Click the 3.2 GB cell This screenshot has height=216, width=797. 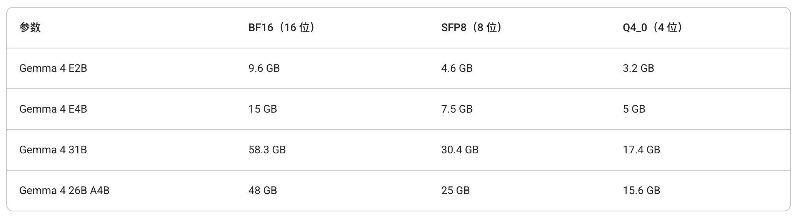638,68
